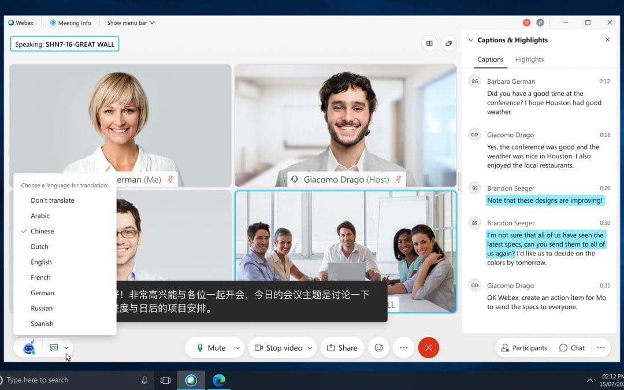Click the taskbar microphone search icon
The width and height of the screenshot is (624, 390).
[144, 380]
